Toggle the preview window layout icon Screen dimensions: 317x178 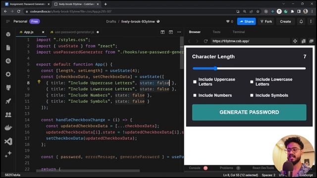click(171, 32)
